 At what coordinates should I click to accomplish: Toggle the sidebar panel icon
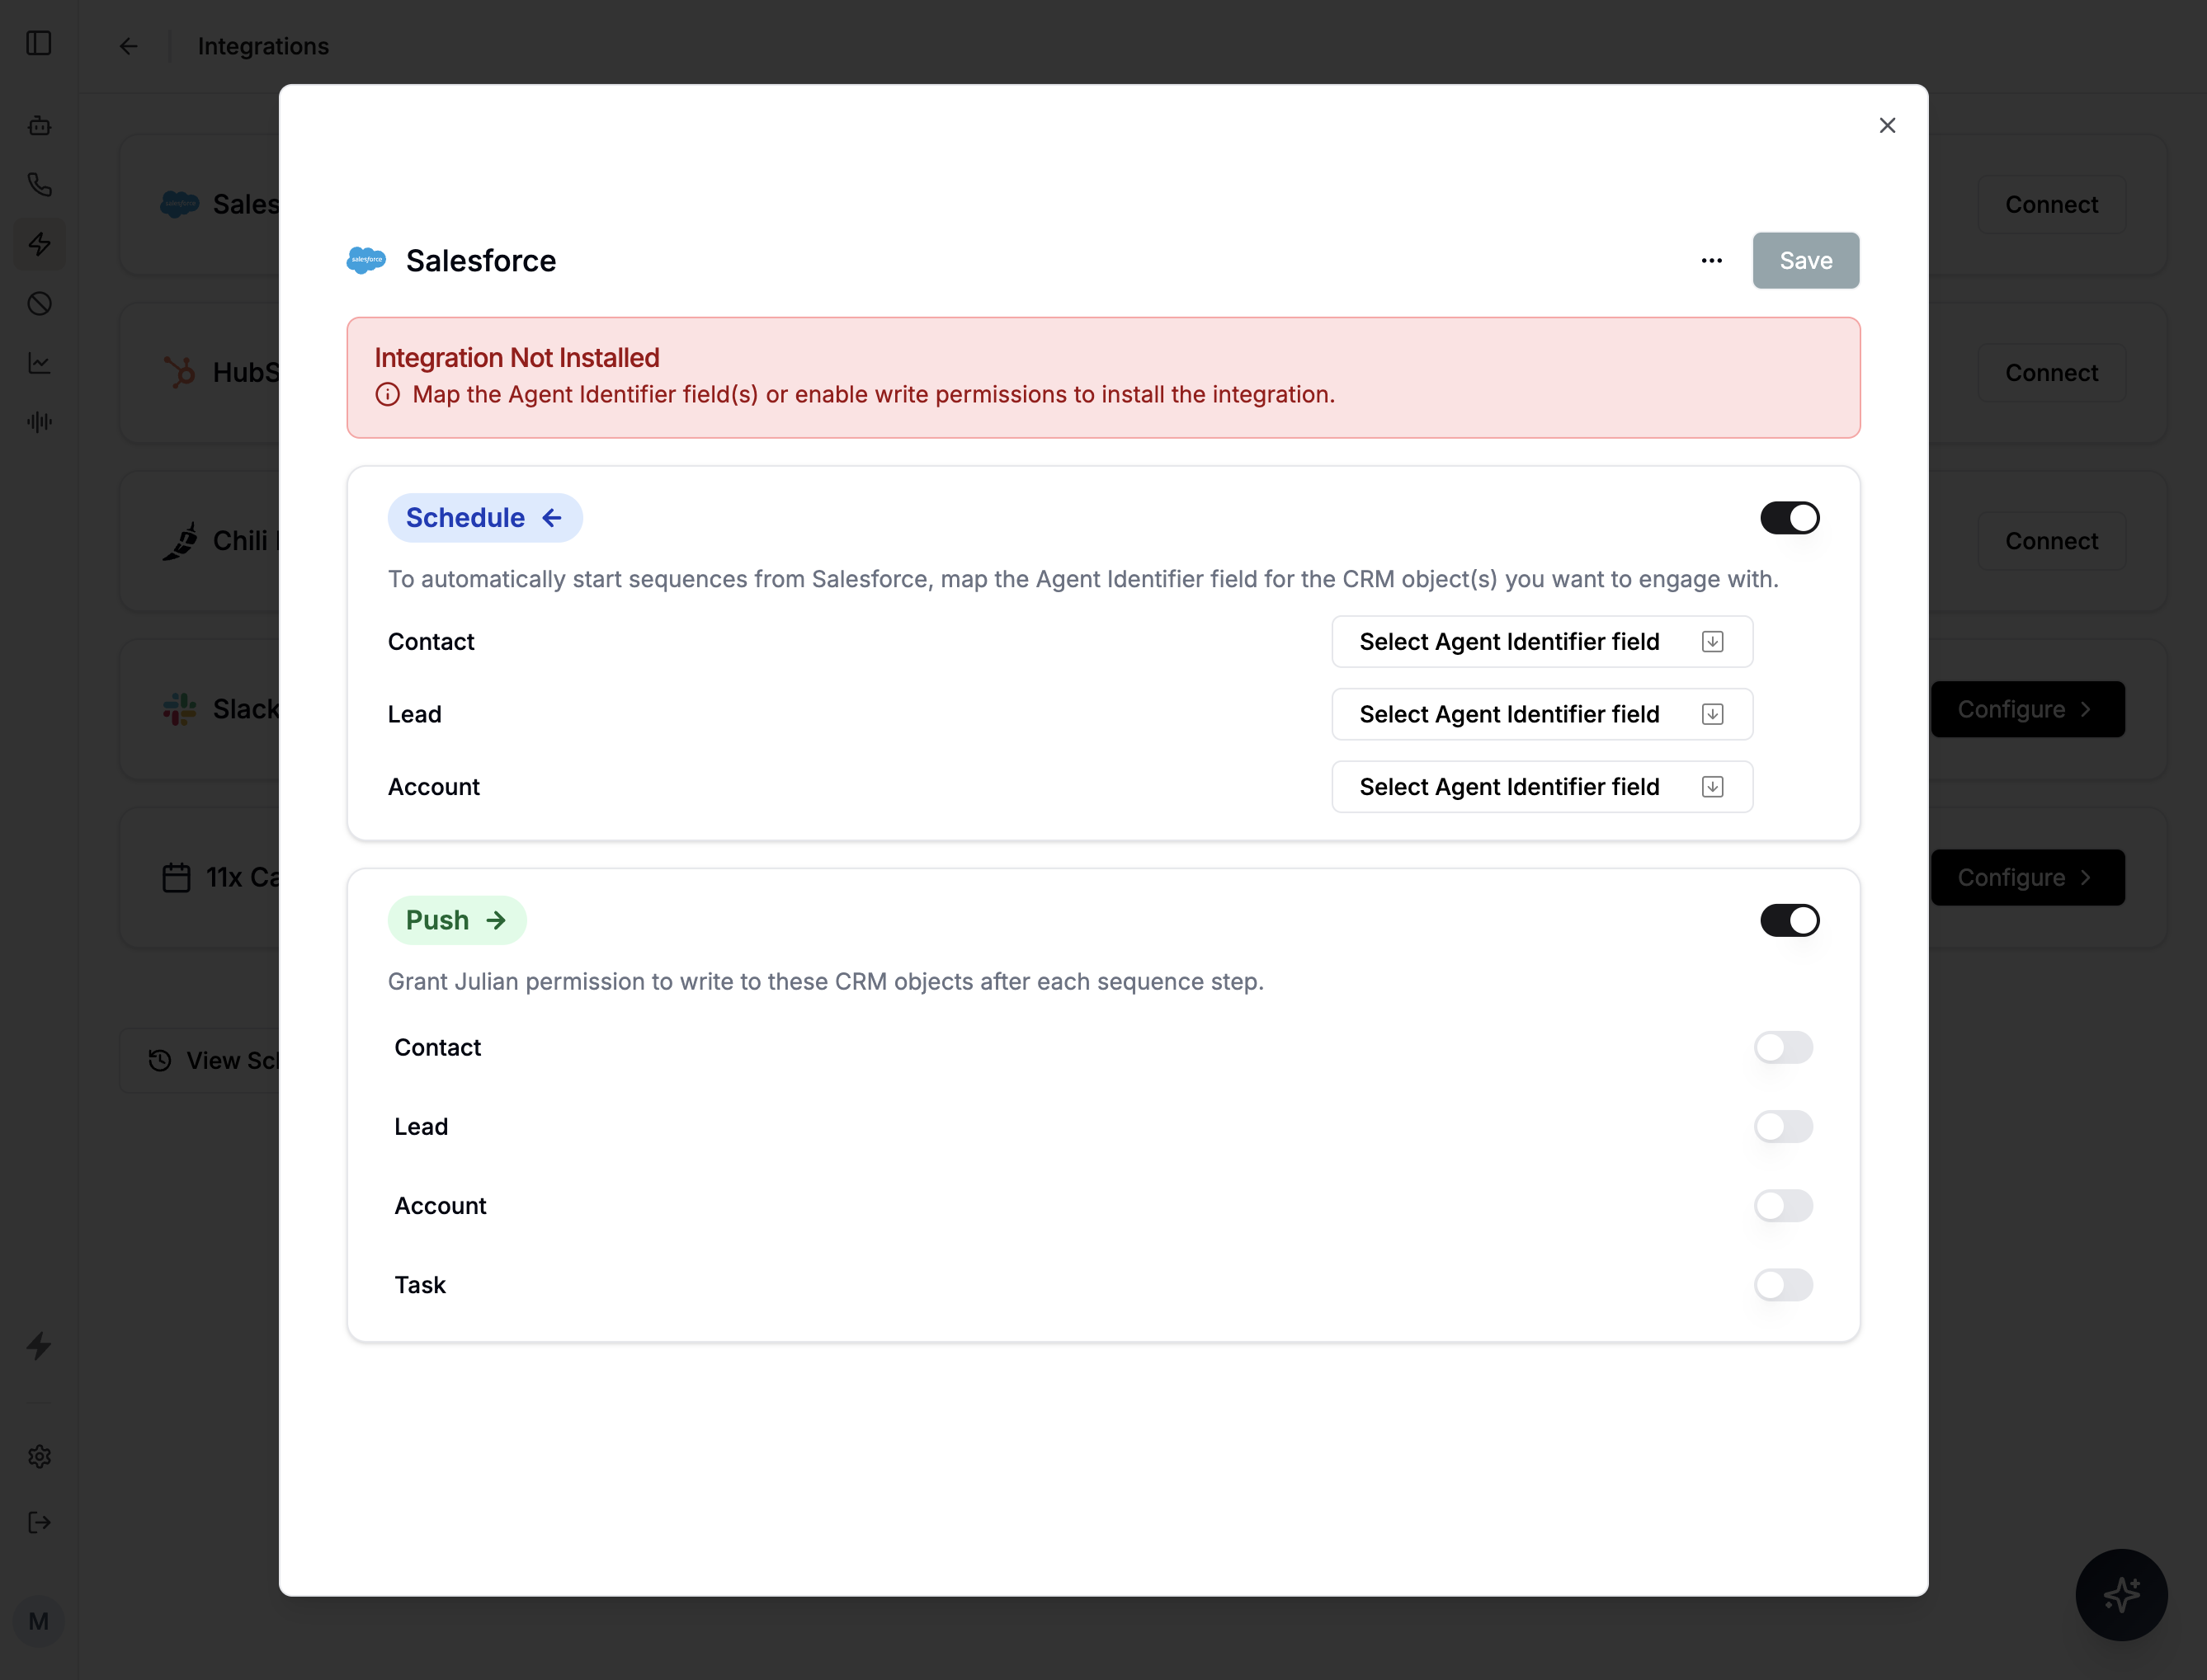click(39, 44)
